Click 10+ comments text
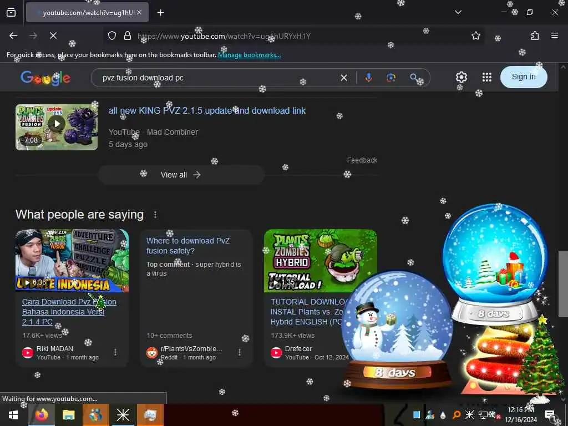The image size is (568, 426). (169, 336)
